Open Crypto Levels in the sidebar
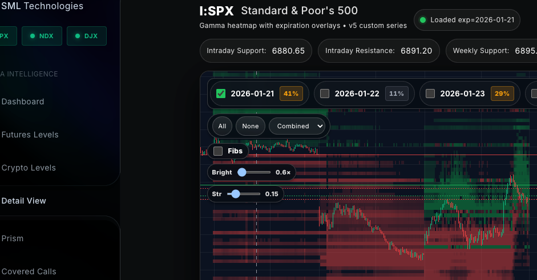This screenshot has width=537, height=280. 29,168
